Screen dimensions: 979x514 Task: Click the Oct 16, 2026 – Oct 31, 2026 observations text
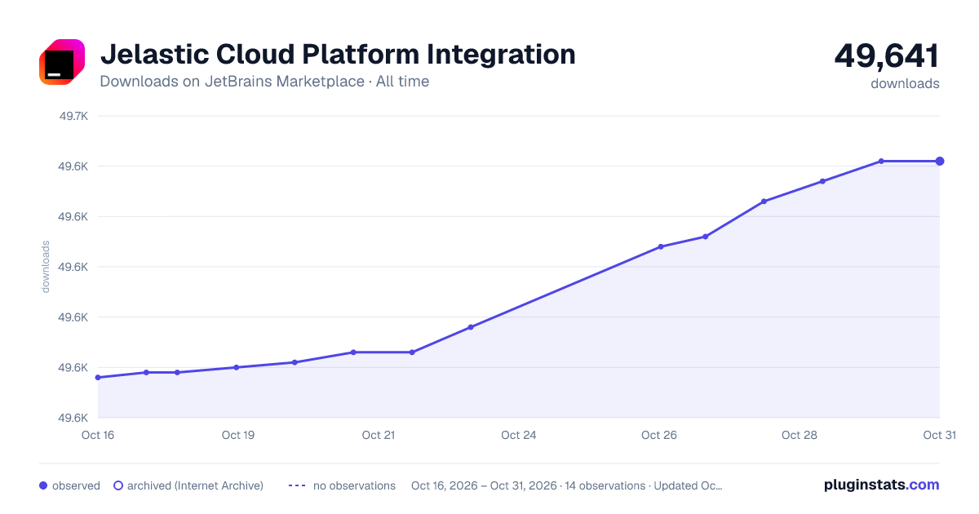click(567, 485)
